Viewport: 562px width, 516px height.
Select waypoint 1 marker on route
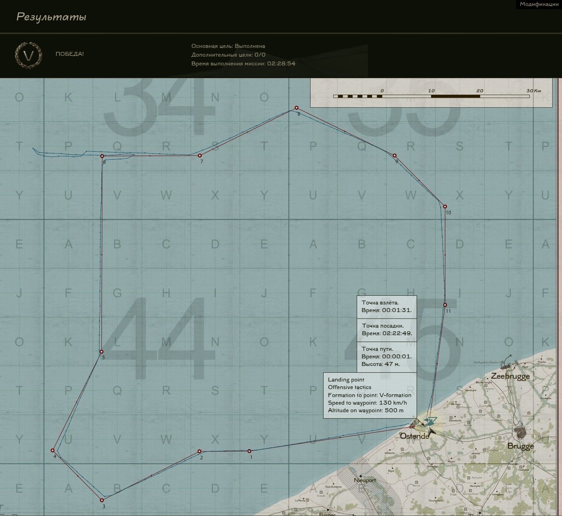pyautogui.click(x=249, y=451)
